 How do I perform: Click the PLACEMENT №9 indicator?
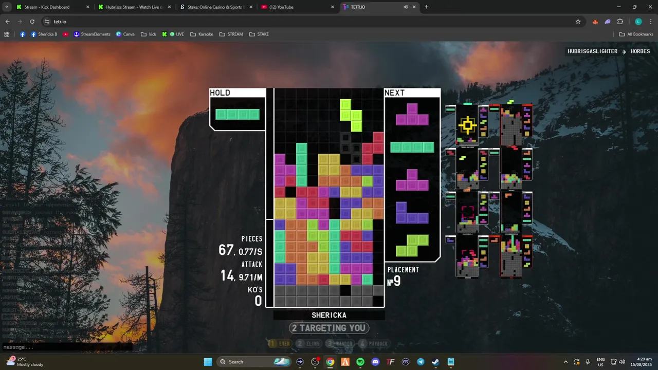tap(403, 276)
